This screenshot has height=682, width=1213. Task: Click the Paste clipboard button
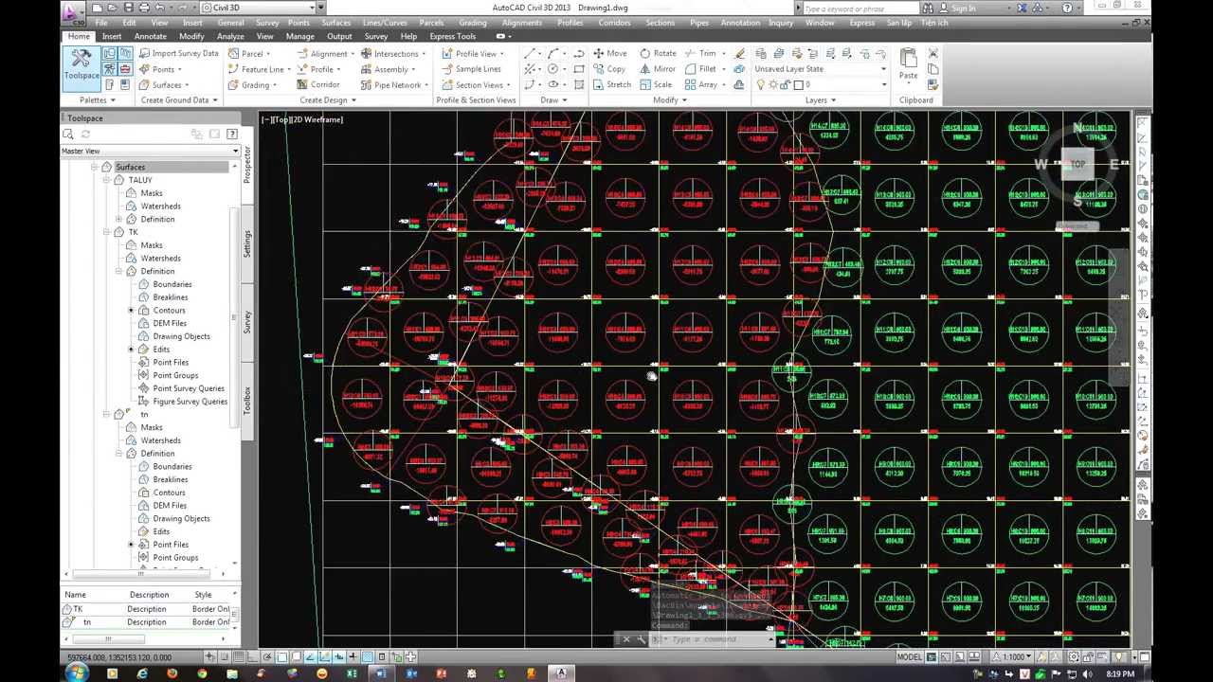tap(908, 64)
